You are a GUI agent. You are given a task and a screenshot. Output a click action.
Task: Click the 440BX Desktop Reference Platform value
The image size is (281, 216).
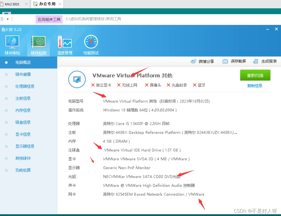pyautogui.click(x=170, y=132)
